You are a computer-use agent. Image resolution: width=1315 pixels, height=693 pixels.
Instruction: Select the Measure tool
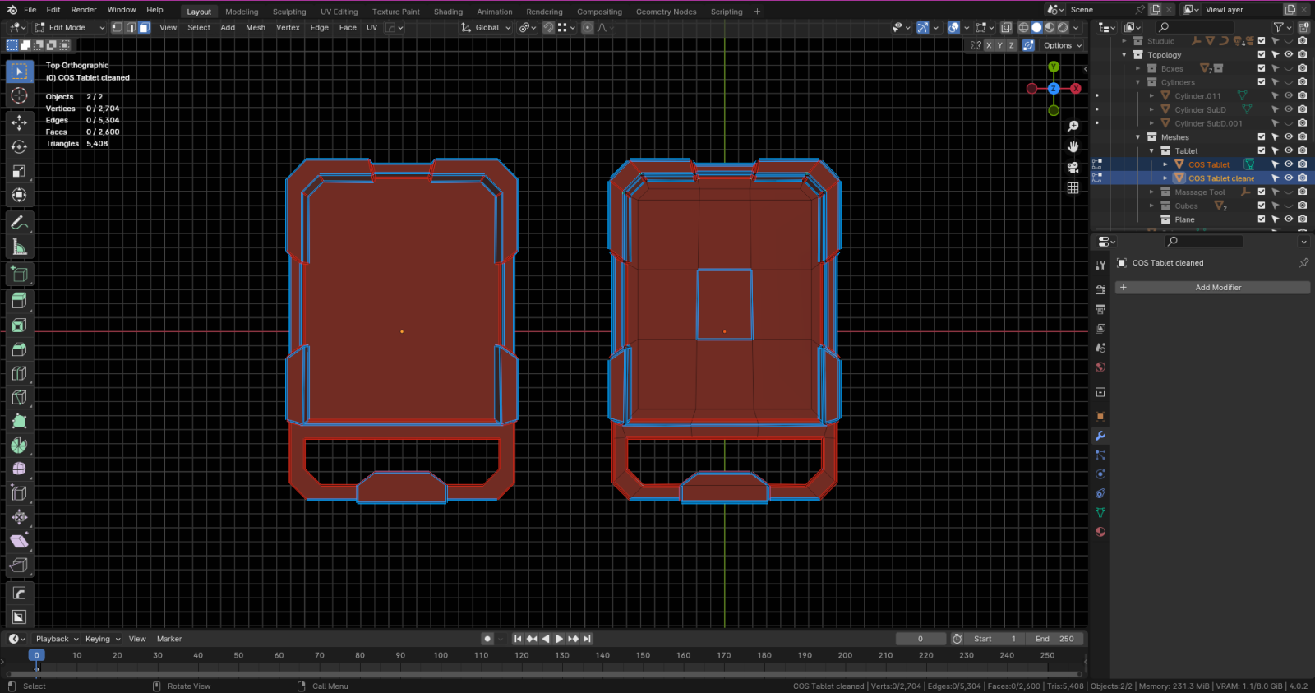[20, 247]
